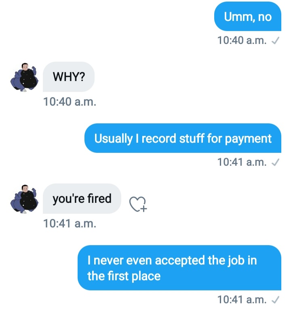This screenshot has width=291, height=313.
Task: Select the "Usually I record stuff for payment" bubble
Action: pos(183,138)
